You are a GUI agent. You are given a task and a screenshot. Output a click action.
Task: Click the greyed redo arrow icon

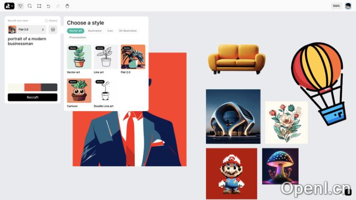pyautogui.click(x=58, y=6)
